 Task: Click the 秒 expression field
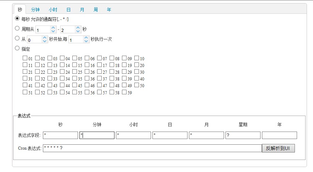coord(61,135)
